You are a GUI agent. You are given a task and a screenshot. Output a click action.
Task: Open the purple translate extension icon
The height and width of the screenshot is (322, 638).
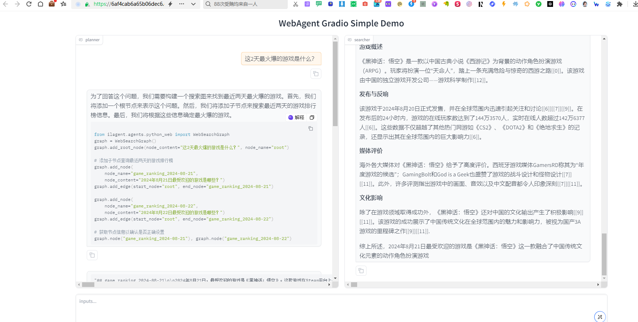pos(307,4)
